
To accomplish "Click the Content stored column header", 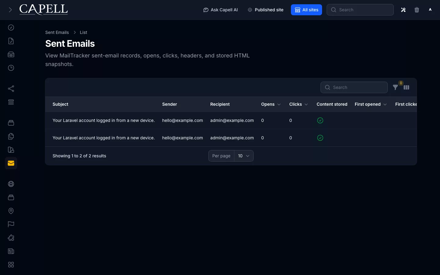I will (x=332, y=104).
